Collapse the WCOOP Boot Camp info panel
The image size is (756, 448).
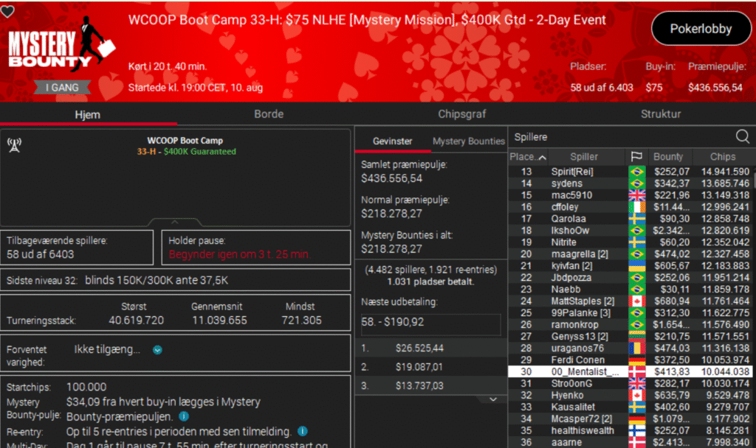pyautogui.click(x=174, y=222)
